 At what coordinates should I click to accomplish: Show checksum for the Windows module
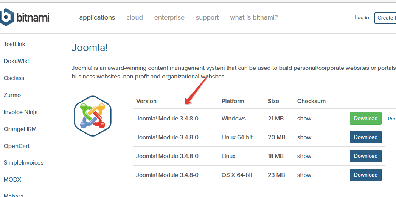coord(304,119)
